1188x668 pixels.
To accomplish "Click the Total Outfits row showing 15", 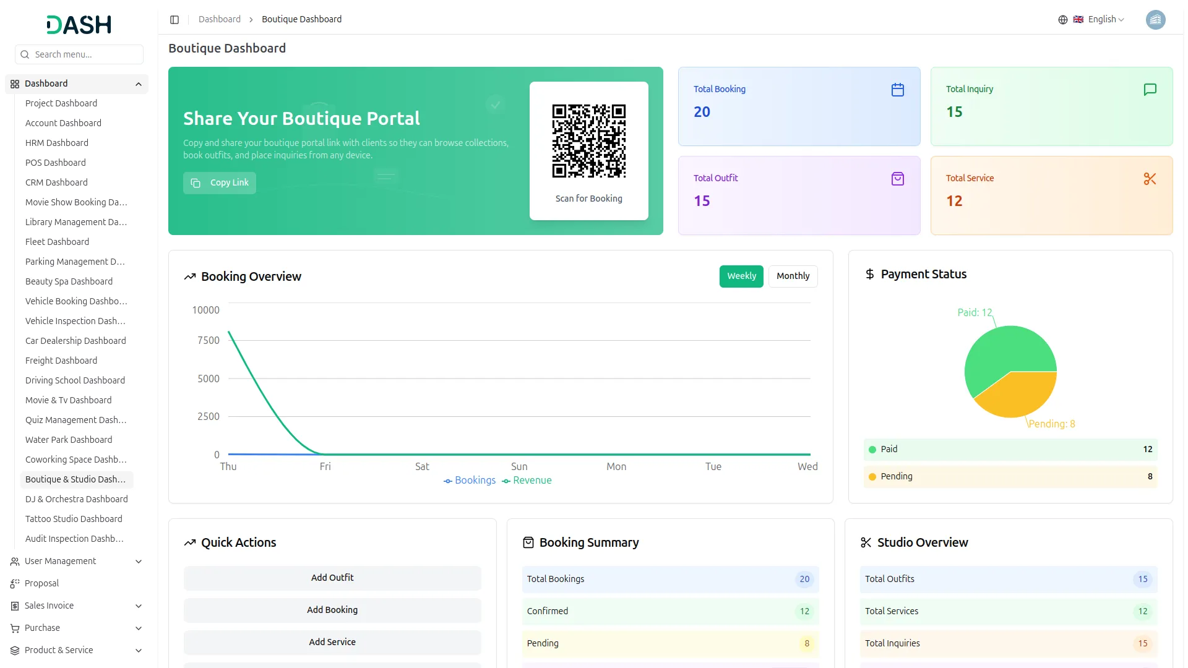I will tap(1009, 579).
